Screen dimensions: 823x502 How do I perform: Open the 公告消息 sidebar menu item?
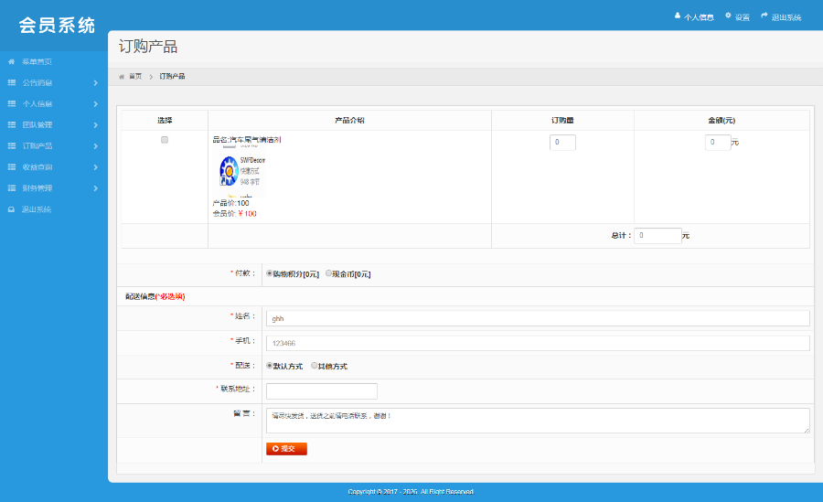37,82
